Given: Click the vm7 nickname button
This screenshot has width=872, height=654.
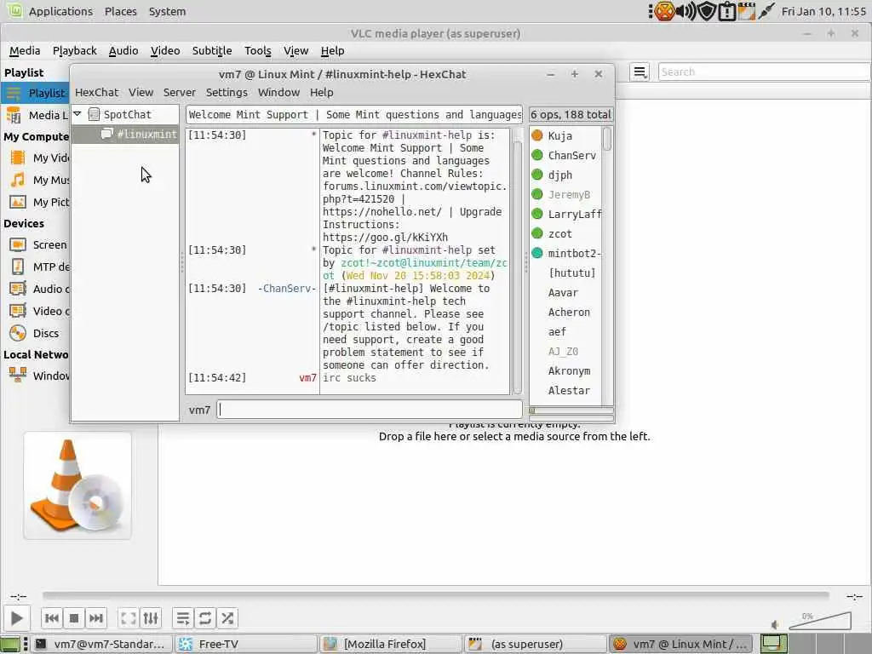Looking at the screenshot, I should (x=199, y=410).
